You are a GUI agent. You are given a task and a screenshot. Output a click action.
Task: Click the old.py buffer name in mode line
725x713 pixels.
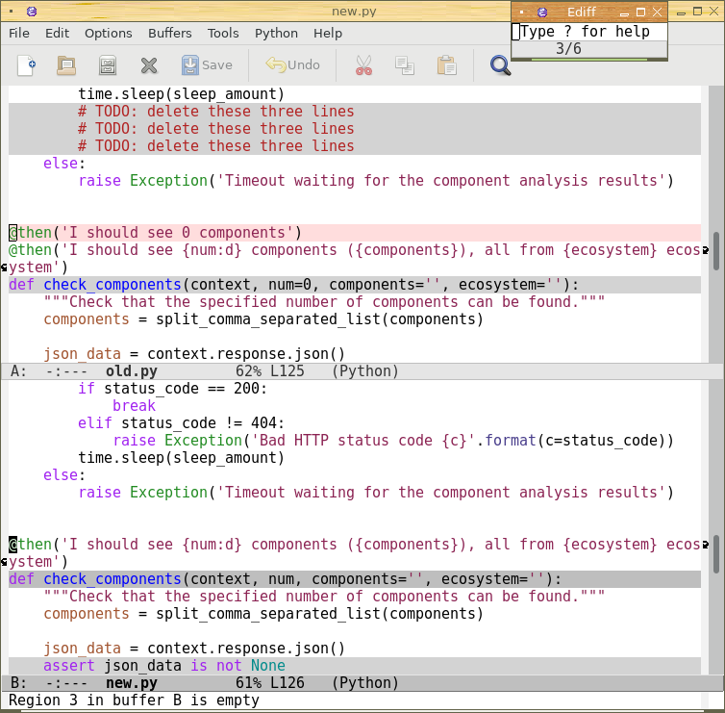point(131,370)
